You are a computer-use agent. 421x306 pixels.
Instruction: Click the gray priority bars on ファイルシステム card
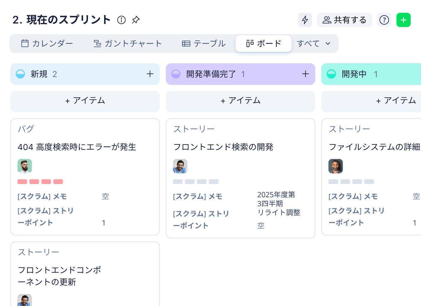[x=351, y=182]
